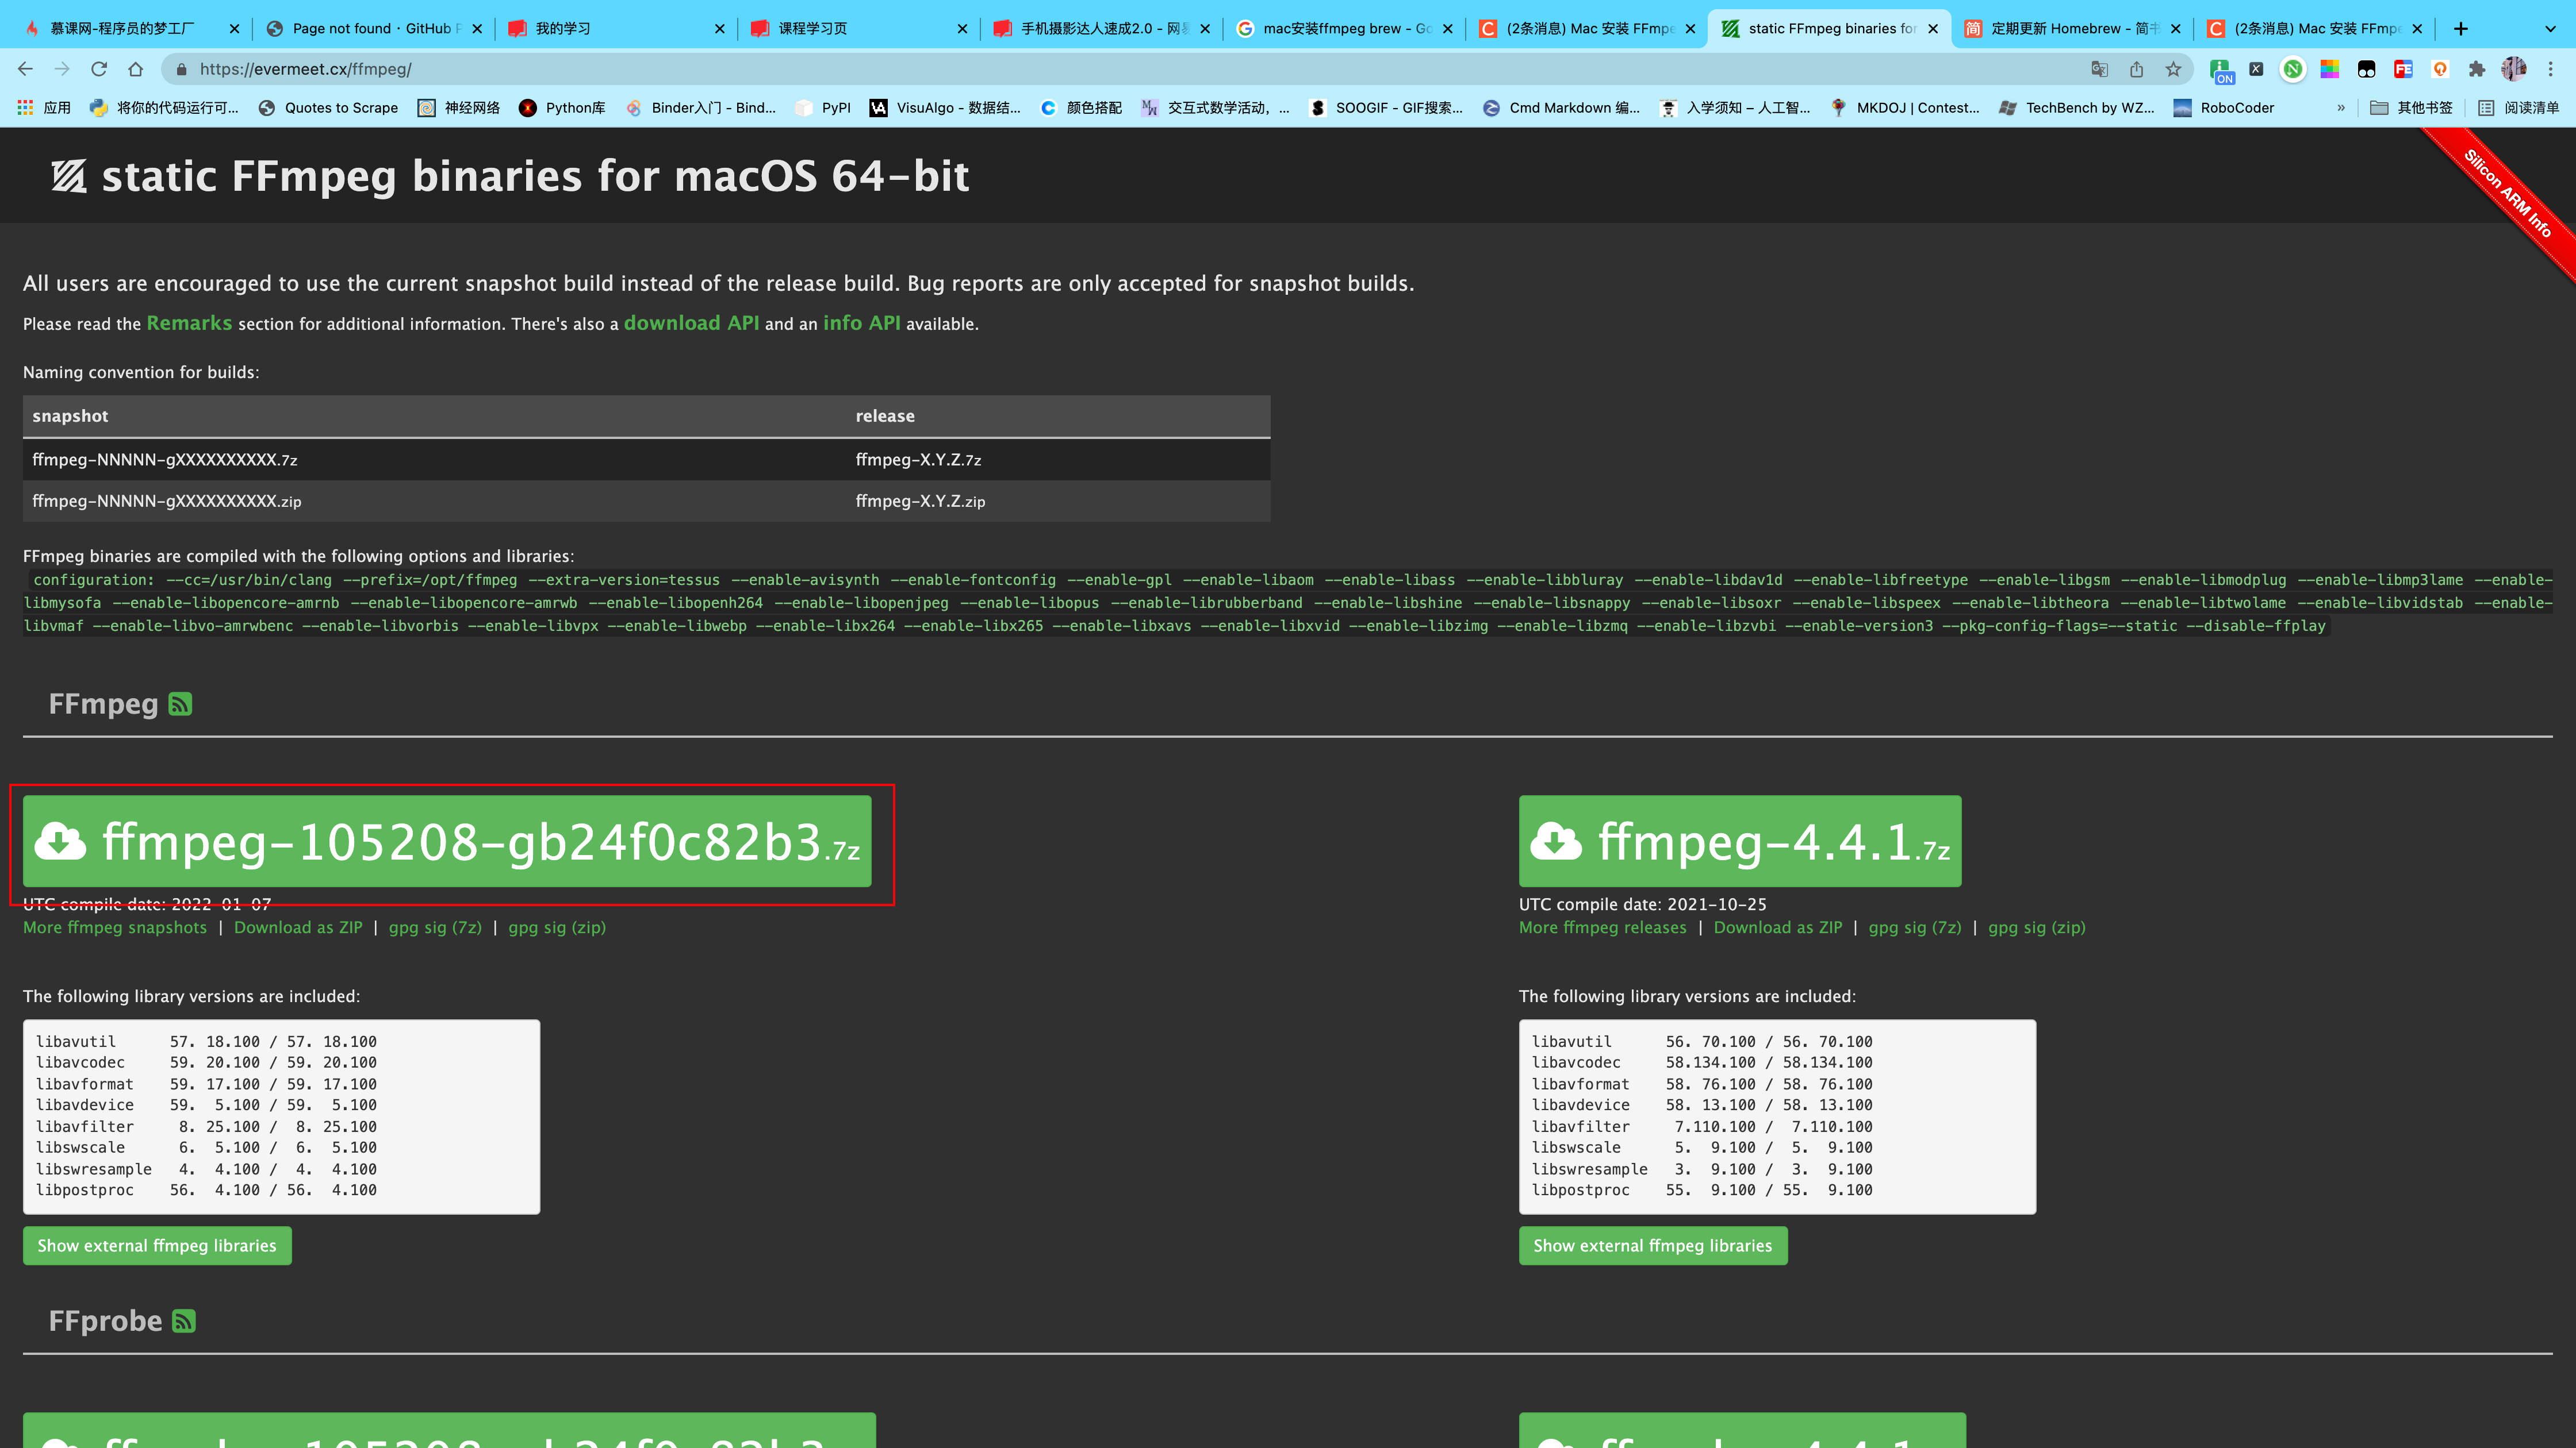Reload the evermeet.cx page

coord(99,69)
